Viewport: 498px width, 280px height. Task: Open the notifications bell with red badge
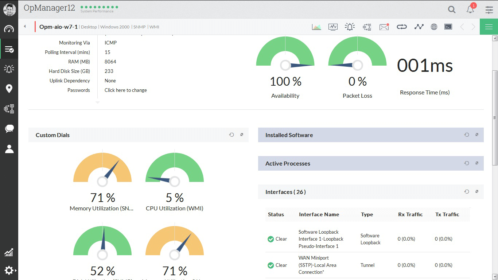[x=470, y=9]
